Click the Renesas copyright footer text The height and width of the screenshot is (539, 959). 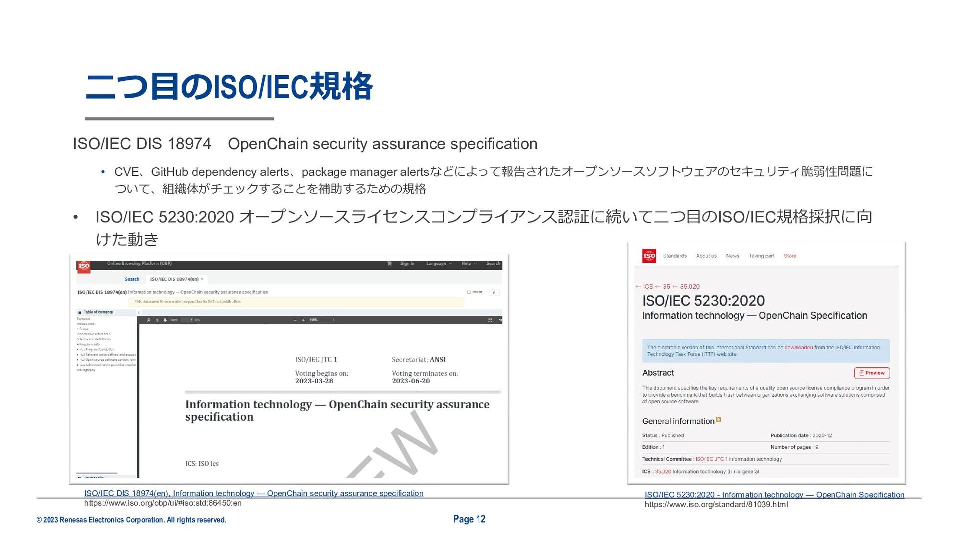(x=131, y=520)
